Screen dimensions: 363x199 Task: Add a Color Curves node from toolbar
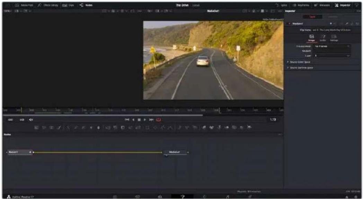tap(76, 127)
